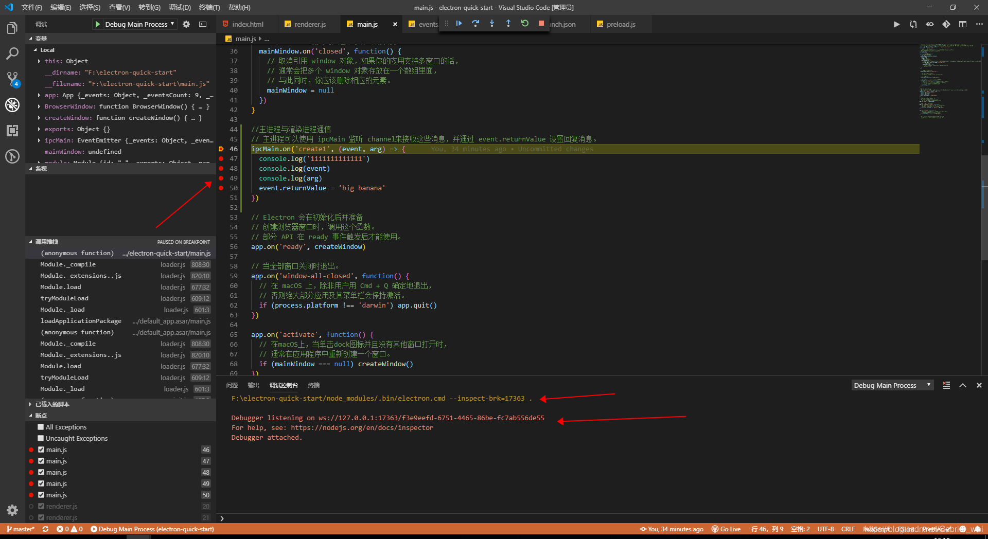Stop the debug session
The image size is (988, 539).
coord(541,23)
